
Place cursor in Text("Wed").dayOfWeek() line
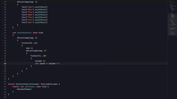tap(34, 15)
